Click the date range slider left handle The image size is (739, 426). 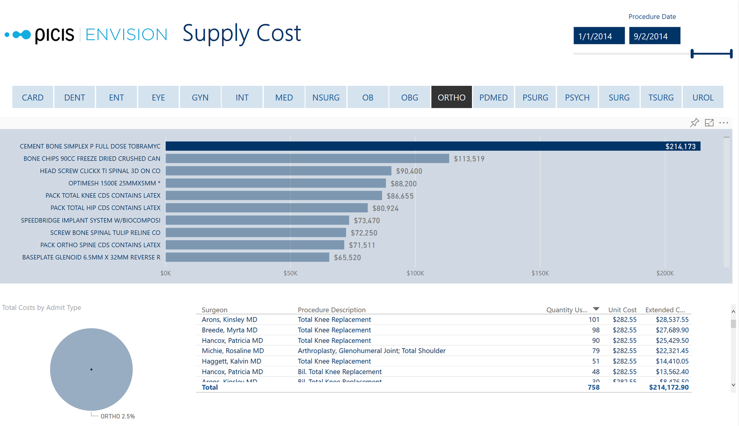coord(692,54)
